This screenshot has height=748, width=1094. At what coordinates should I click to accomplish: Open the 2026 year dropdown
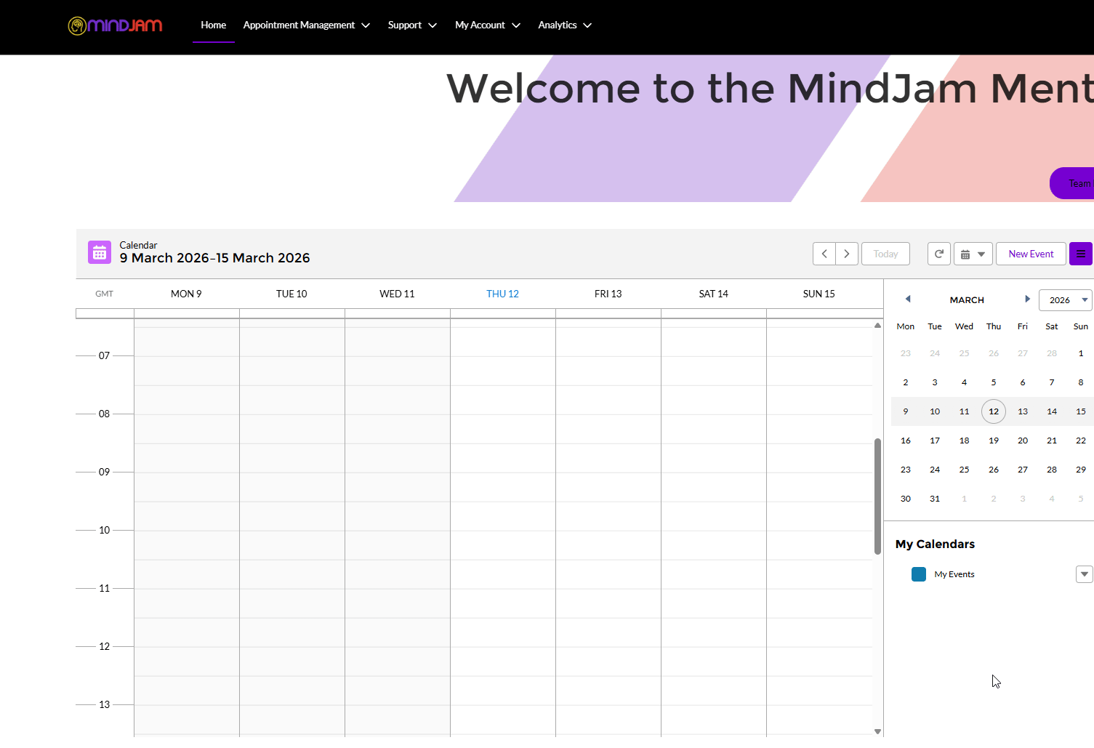tap(1066, 300)
